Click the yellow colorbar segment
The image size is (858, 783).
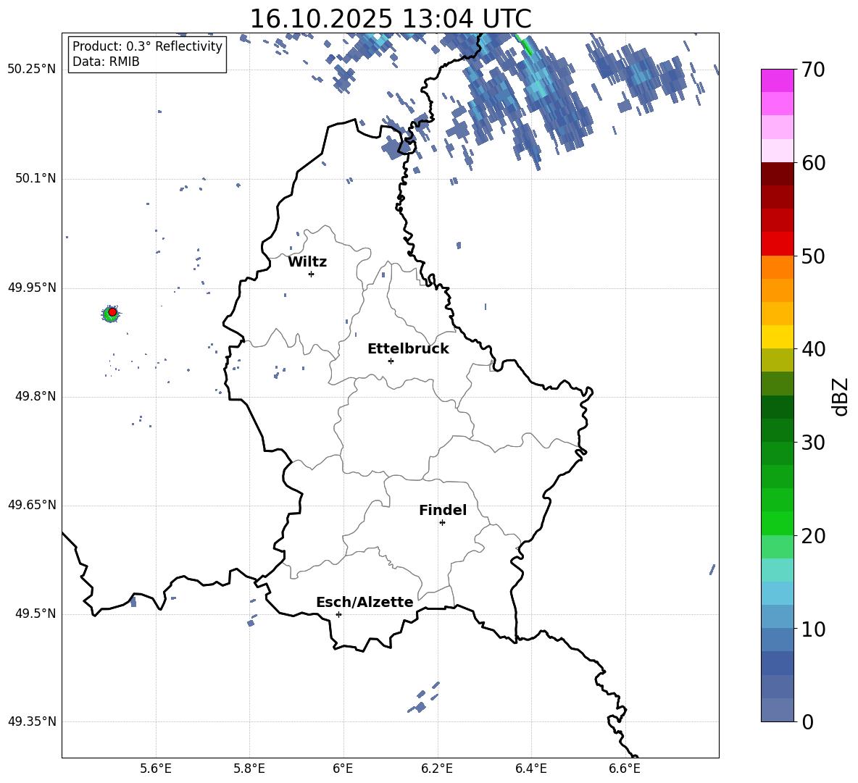pos(777,337)
